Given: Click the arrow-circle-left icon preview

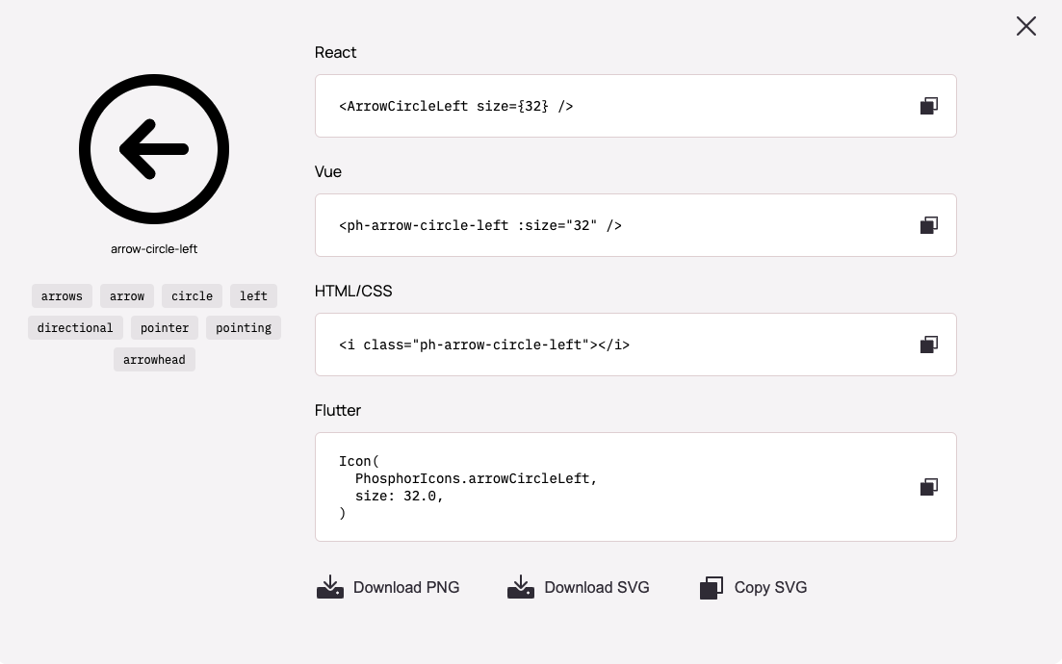Looking at the screenshot, I should (154, 149).
